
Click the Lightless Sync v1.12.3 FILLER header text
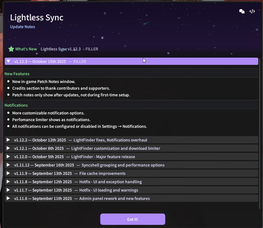(69, 49)
